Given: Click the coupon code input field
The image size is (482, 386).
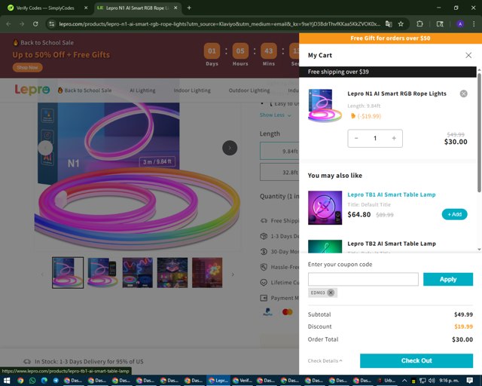Looking at the screenshot, I should point(363,279).
